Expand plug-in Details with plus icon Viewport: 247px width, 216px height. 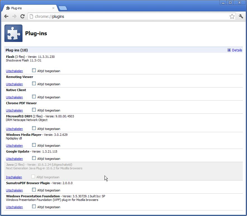pyautogui.click(x=229, y=50)
